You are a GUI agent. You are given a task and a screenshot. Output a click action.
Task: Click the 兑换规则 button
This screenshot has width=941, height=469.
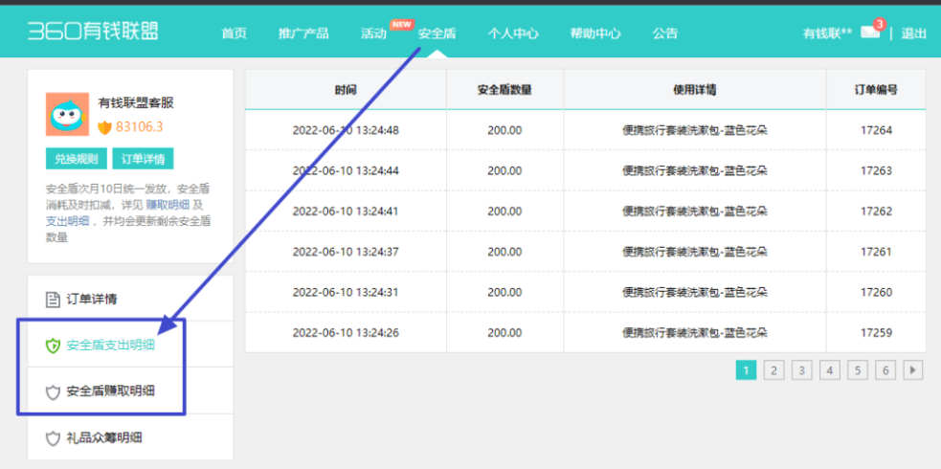pyautogui.click(x=77, y=159)
